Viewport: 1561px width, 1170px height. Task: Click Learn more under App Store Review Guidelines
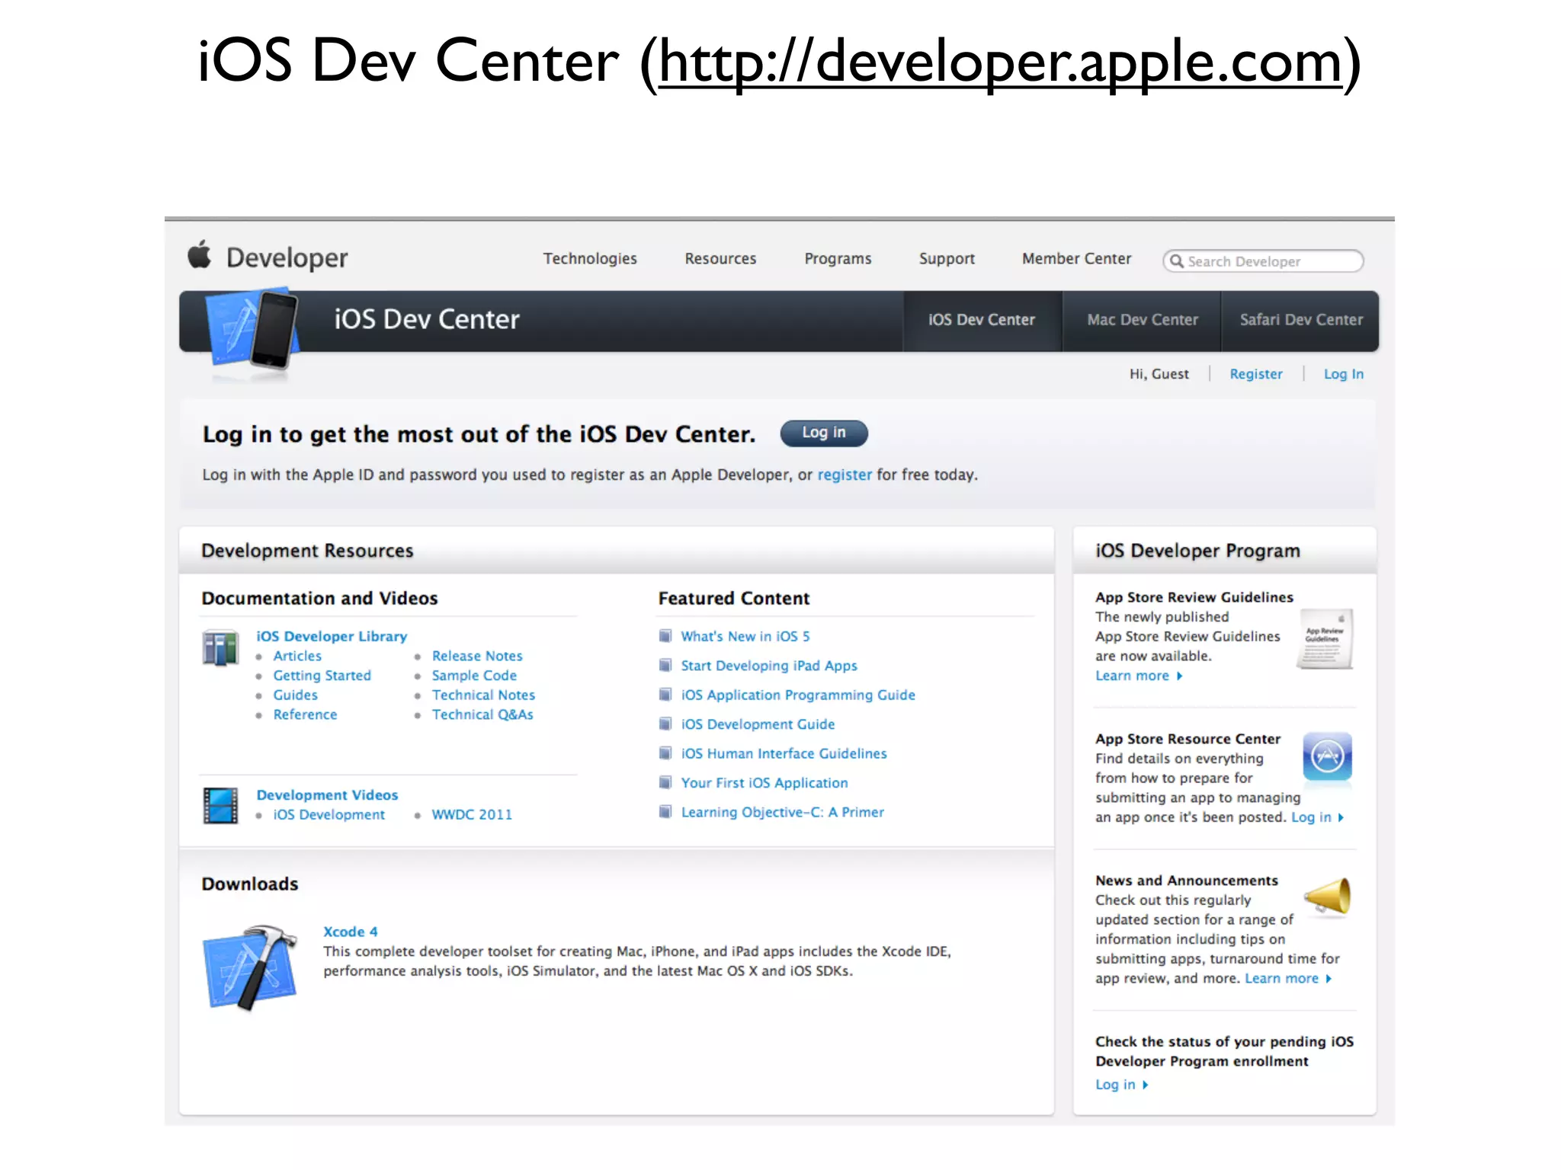(x=1139, y=676)
